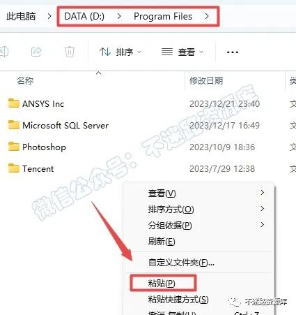This screenshot has width=296, height=315.
Task: Expand chevron after Program Files in path
Action: coord(207,16)
